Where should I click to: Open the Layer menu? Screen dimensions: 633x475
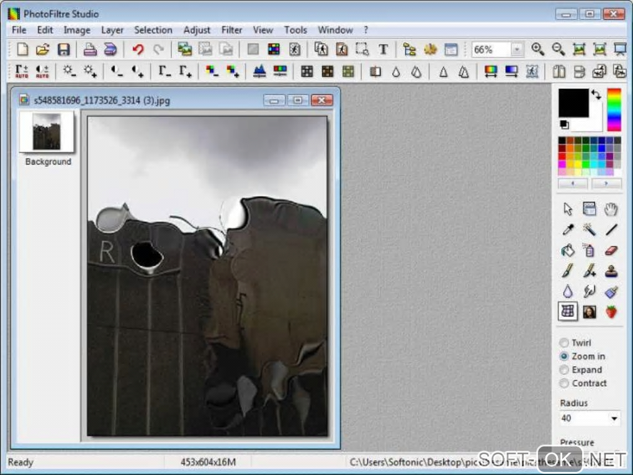[x=112, y=30]
